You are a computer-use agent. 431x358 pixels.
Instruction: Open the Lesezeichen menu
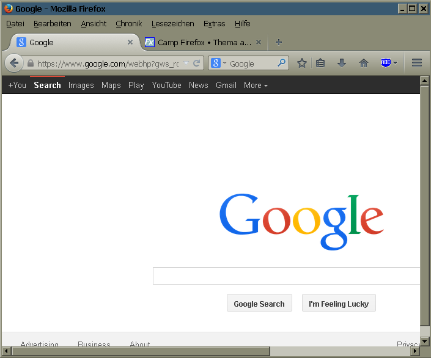[172, 24]
